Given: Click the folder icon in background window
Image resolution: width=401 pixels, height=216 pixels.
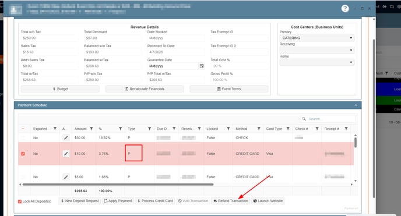Looking at the screenshot, I should coord(392,7).
